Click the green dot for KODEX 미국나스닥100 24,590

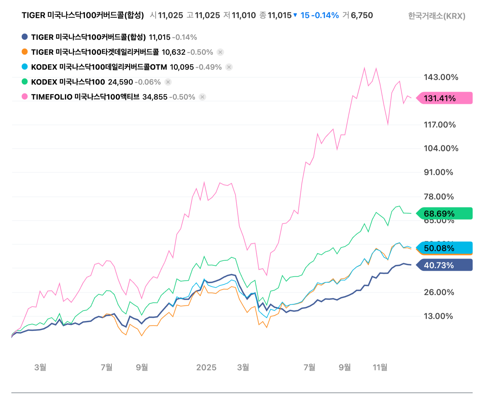pyautogui.click(x=25, y=81)
